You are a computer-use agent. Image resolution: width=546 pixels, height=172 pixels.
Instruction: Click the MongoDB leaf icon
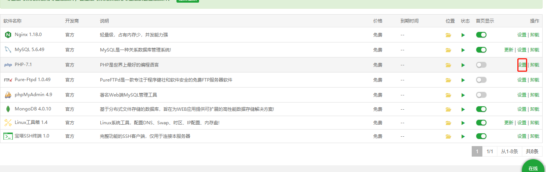(x=8, y=109)
